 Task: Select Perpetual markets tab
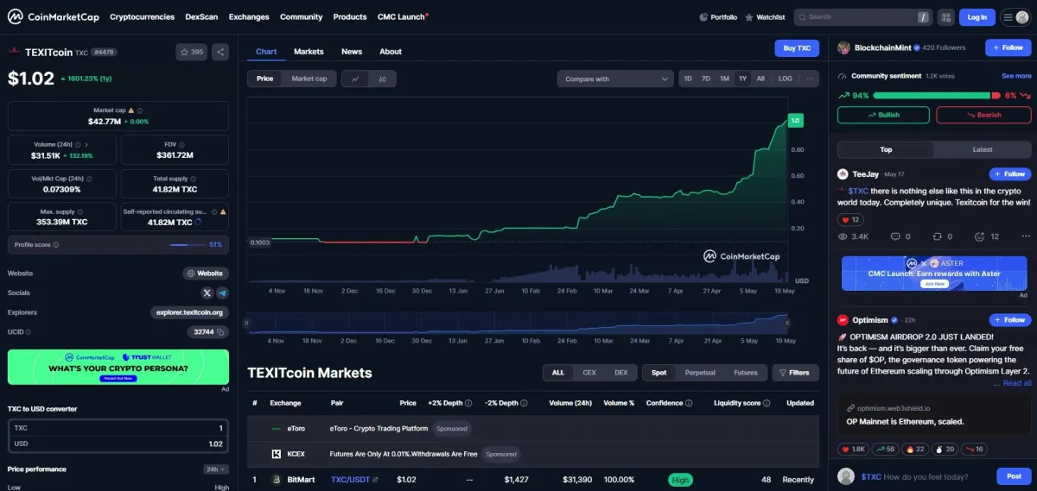pyautogui.click(x=700, y=373)
